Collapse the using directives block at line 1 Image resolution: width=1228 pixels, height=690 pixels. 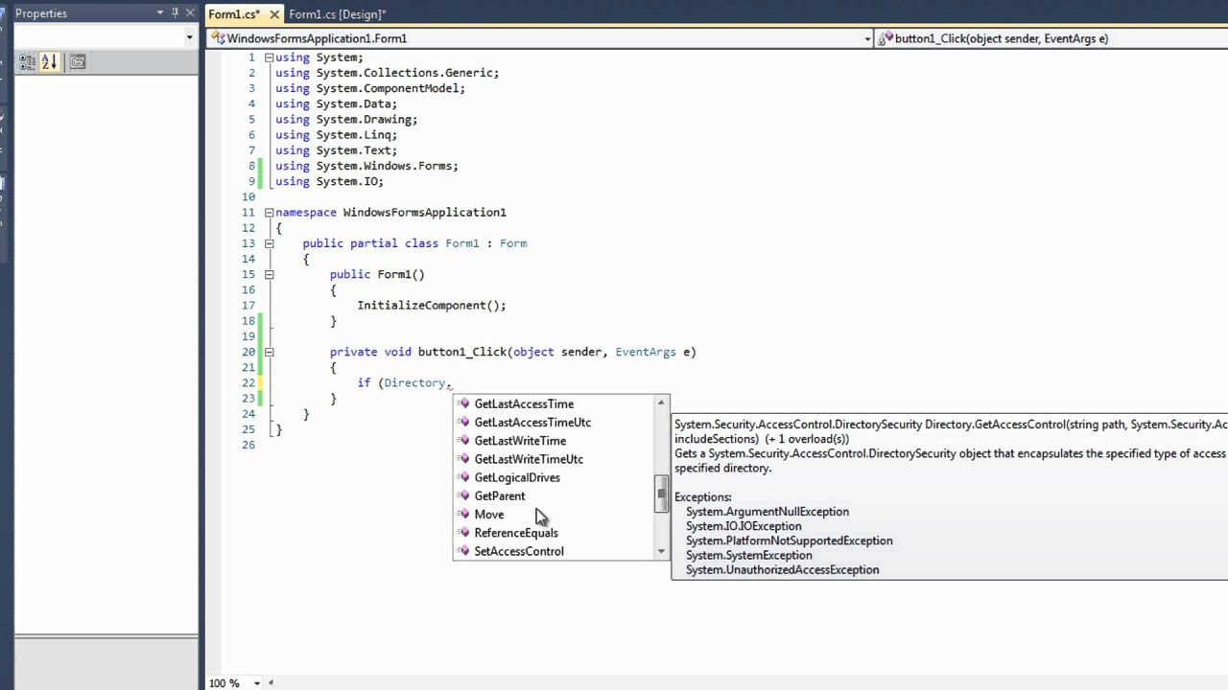(269, 57)
